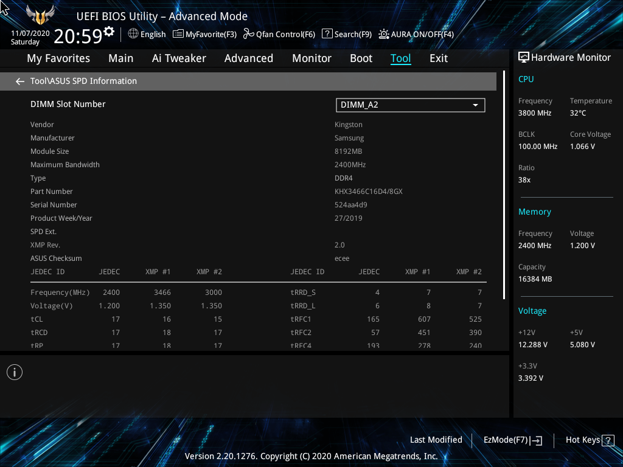Image resolution: width=623 pixels, height=467 pixels.
Task: Click the clock time 20:59
Action: coord(78,36)
